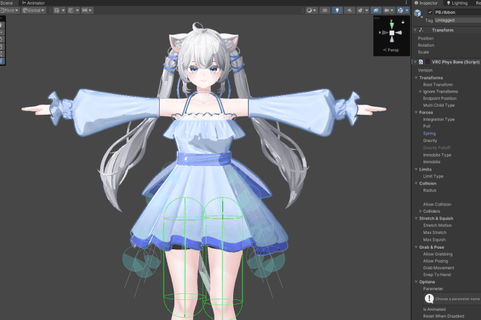The height and width of the screenshot is (320, 481).
Task: Open the Untagged tag dropdown
Action: coord(458,20)
